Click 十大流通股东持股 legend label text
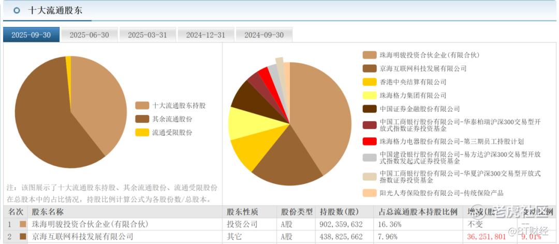This screenshot has height=244, width=559. pos(179,106)
